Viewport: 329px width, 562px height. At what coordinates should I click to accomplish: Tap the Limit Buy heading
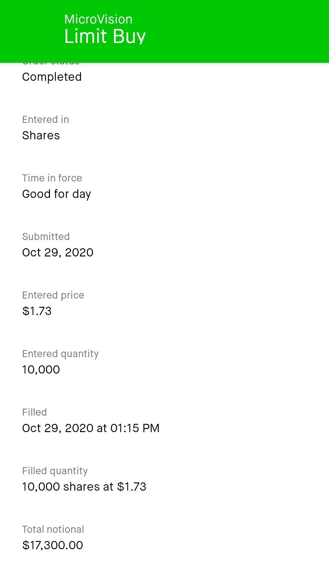click(105, 36)
